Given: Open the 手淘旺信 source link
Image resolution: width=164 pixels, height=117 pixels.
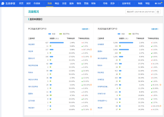Looking at the screenshot, I should [x=101, y=80].
